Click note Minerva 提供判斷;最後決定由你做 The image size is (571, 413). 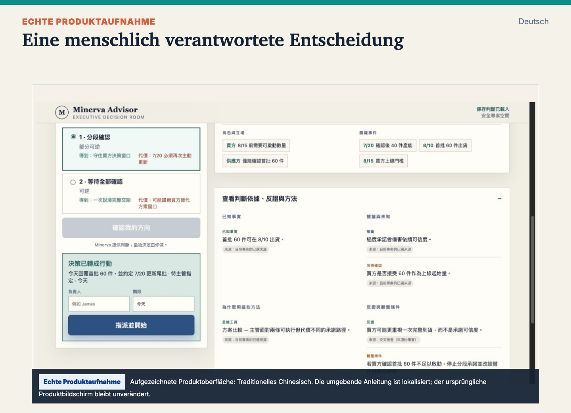click(131, 245)
